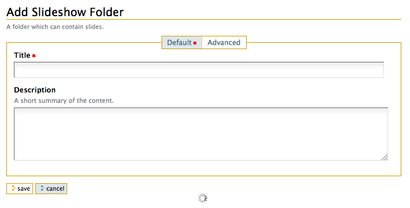Click the 'A short summary of the content' hint
This screenshot has width=410, height=208.
click(x=64, y=101)
